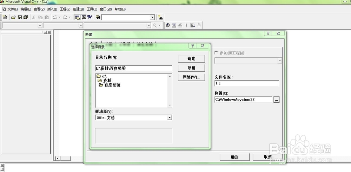Toggle the Workspace window icon
This screenshot has width=351, height=172.
tap(77, 17)
